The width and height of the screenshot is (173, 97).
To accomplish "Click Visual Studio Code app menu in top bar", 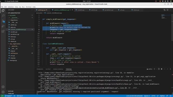I will click(11, 1).
